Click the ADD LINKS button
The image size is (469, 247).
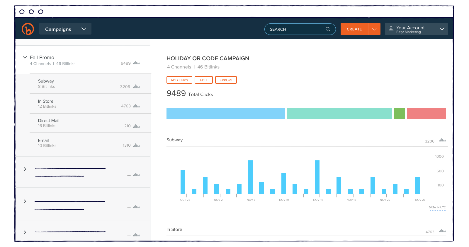179,80
